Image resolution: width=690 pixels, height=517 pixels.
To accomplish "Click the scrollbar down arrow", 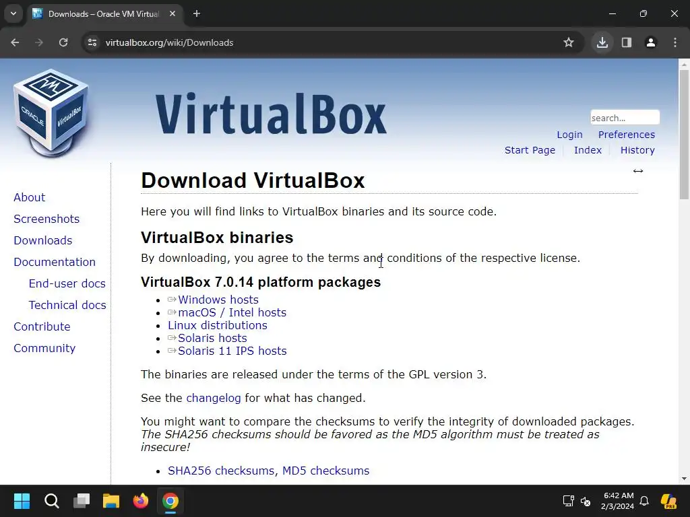I will pos(684,479).
